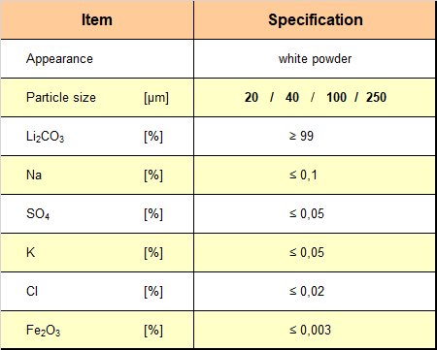
Task: Select the Li2CO3 row label
Action: [x=45, y=137]
